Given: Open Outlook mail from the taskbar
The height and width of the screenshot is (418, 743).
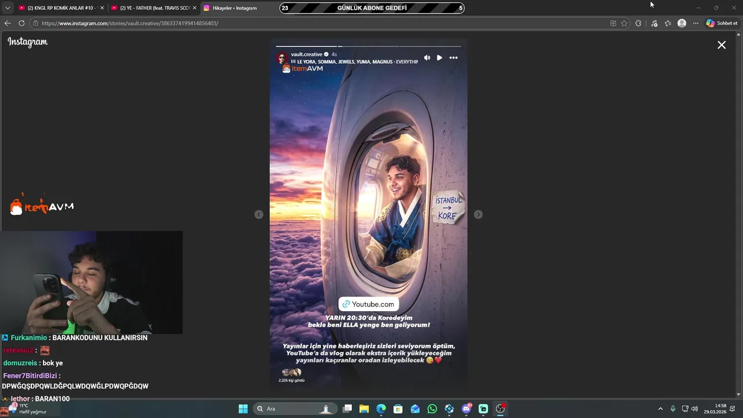Looking at the screenshot, I should tap(415, 409).
